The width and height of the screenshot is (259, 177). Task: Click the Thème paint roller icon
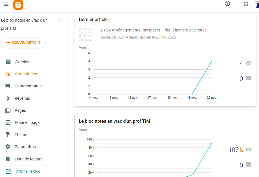click(8, 135)
